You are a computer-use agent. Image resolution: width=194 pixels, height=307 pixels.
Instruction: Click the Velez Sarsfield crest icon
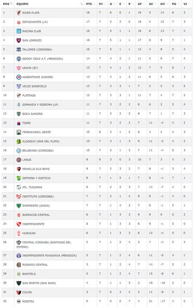coord(19,86)
